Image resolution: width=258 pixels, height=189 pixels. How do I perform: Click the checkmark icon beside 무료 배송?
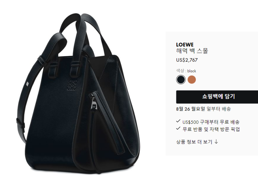(178, 121)
